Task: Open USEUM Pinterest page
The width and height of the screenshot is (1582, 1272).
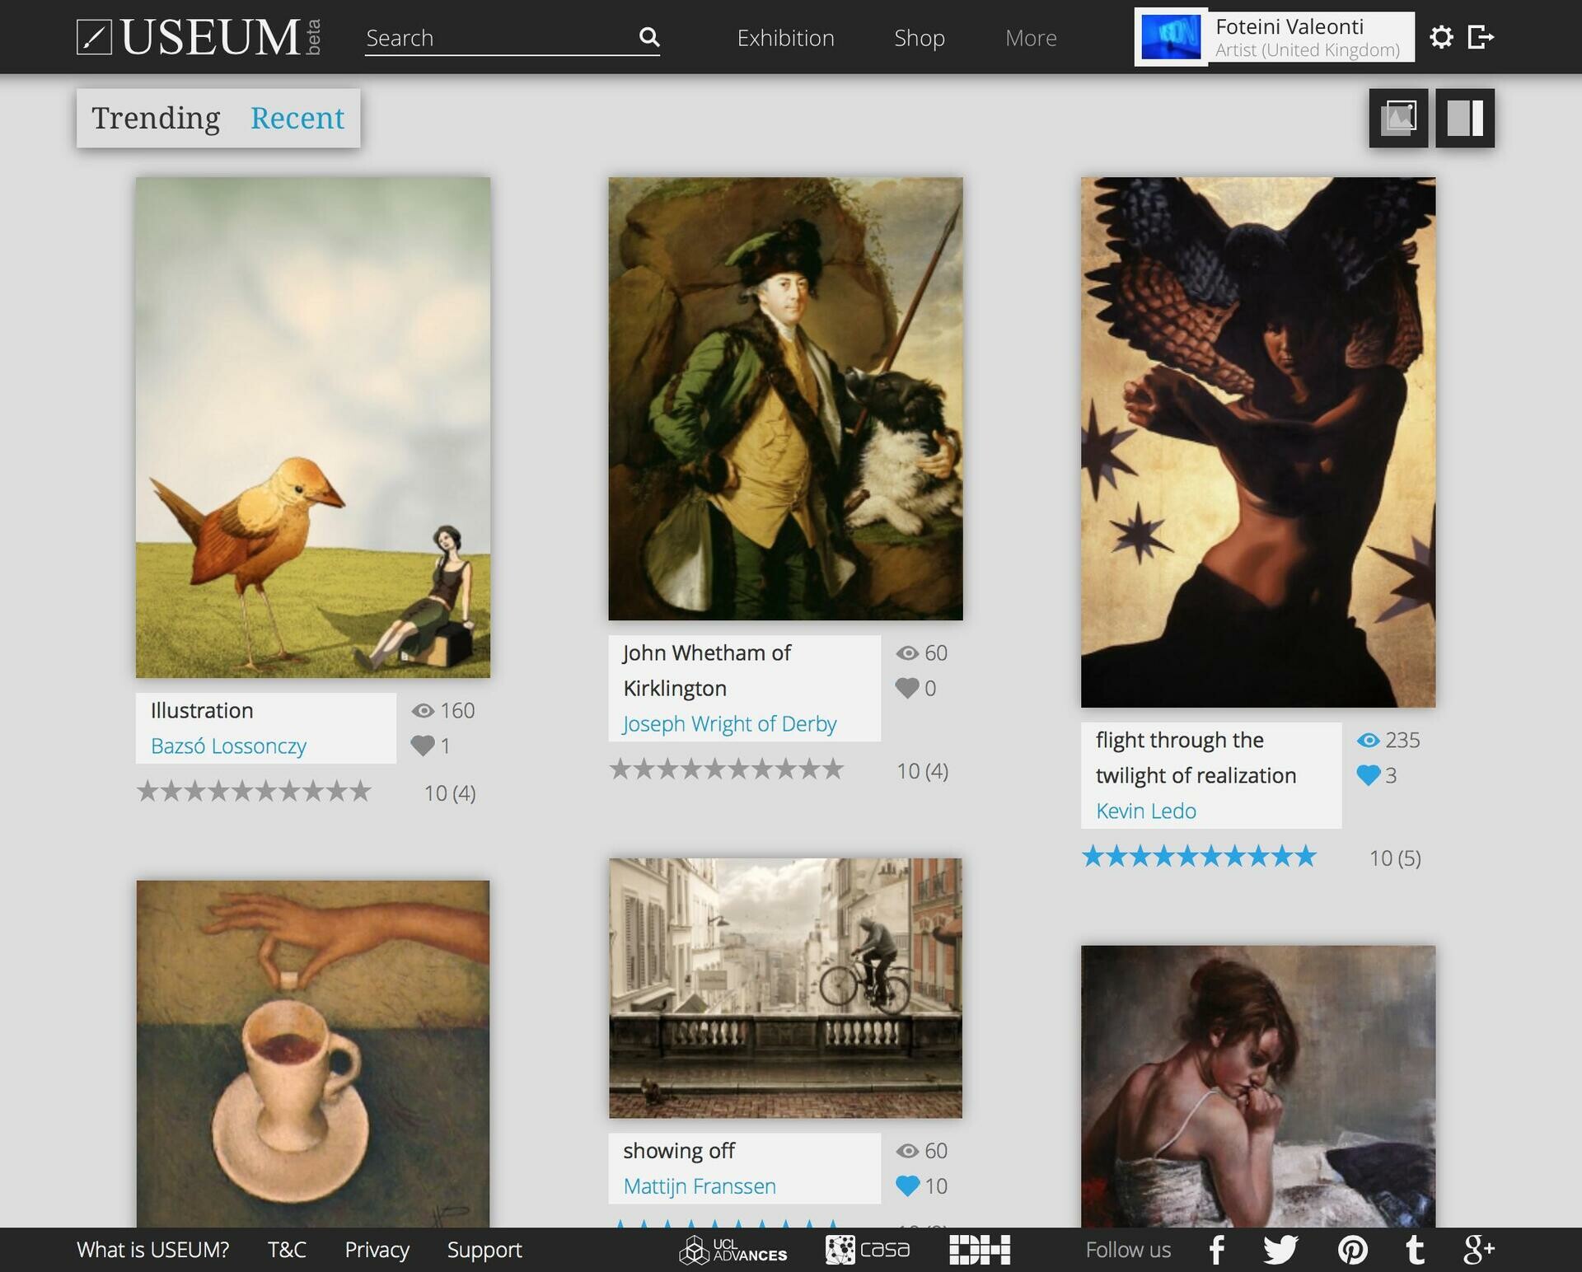Action: click(x=1352, y=1250)
